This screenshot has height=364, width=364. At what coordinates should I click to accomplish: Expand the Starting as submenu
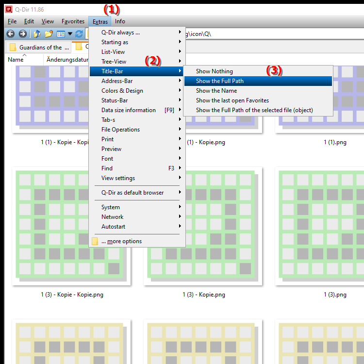coord(137,42)
